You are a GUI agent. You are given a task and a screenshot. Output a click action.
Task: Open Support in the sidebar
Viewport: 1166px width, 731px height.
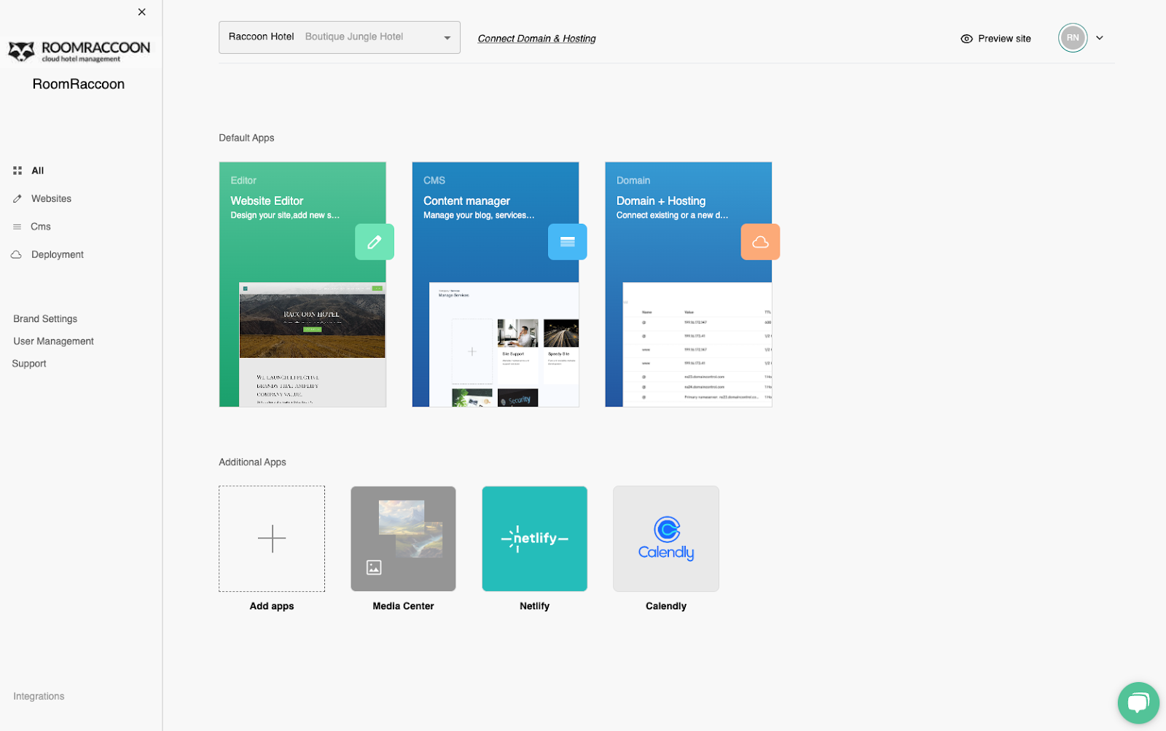coord(29,364)
